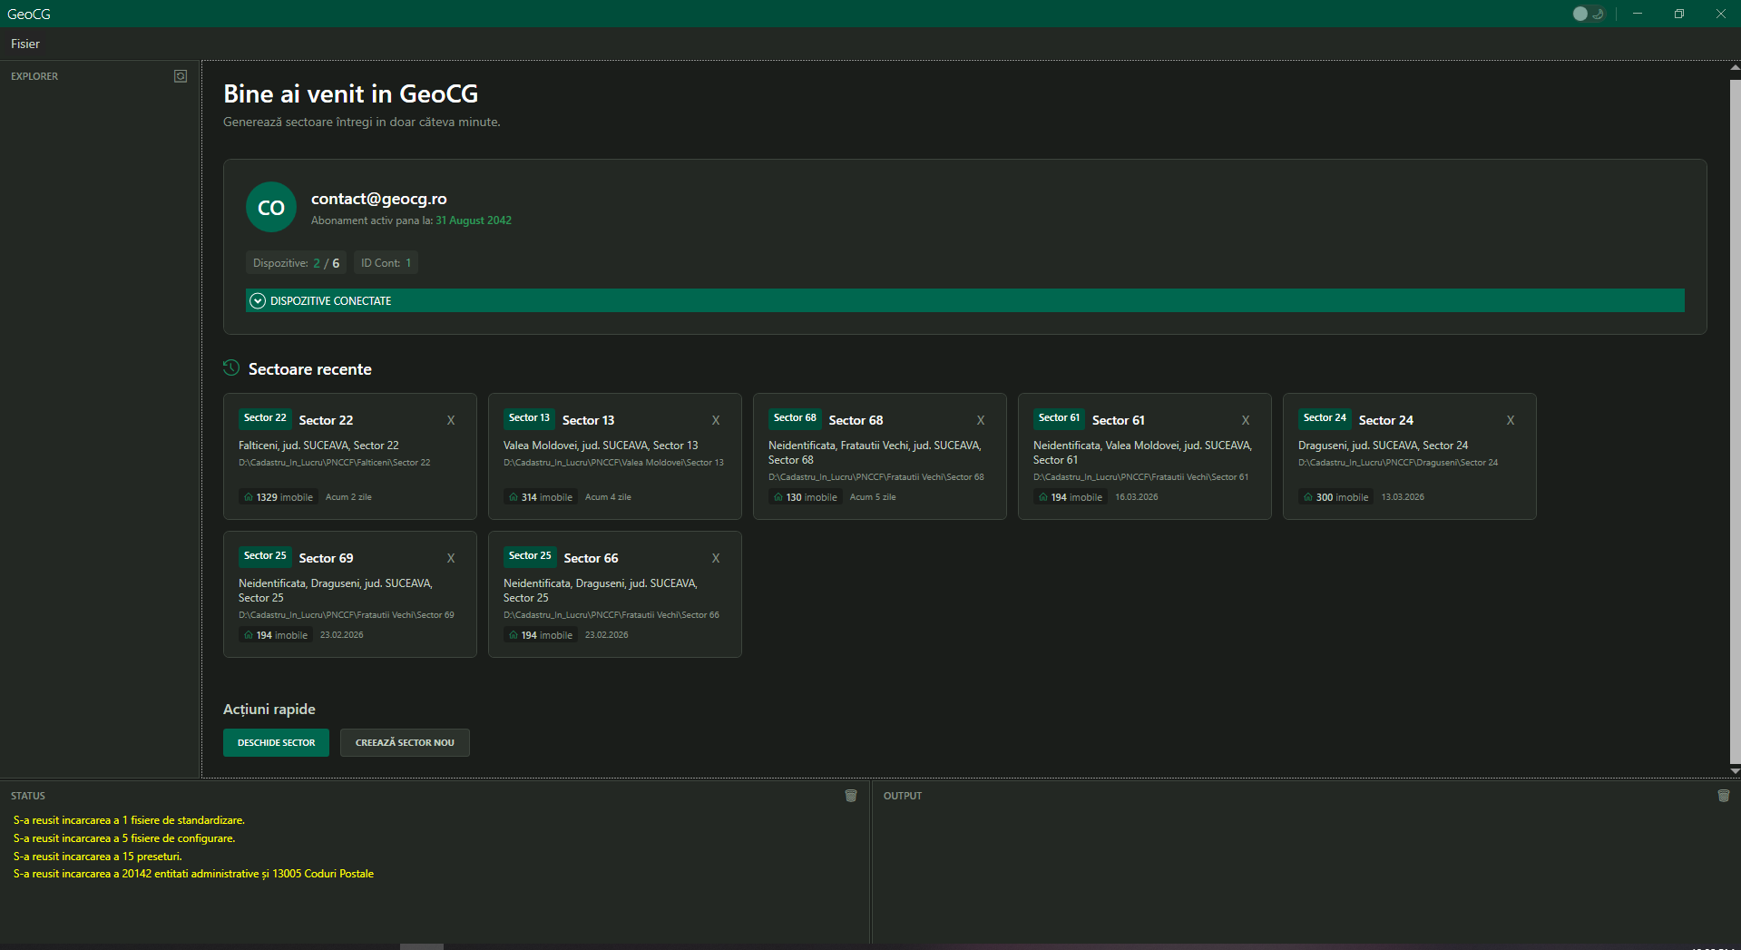
Task: Remove Sector 13 card using X
Action: (x=716, y=420)
